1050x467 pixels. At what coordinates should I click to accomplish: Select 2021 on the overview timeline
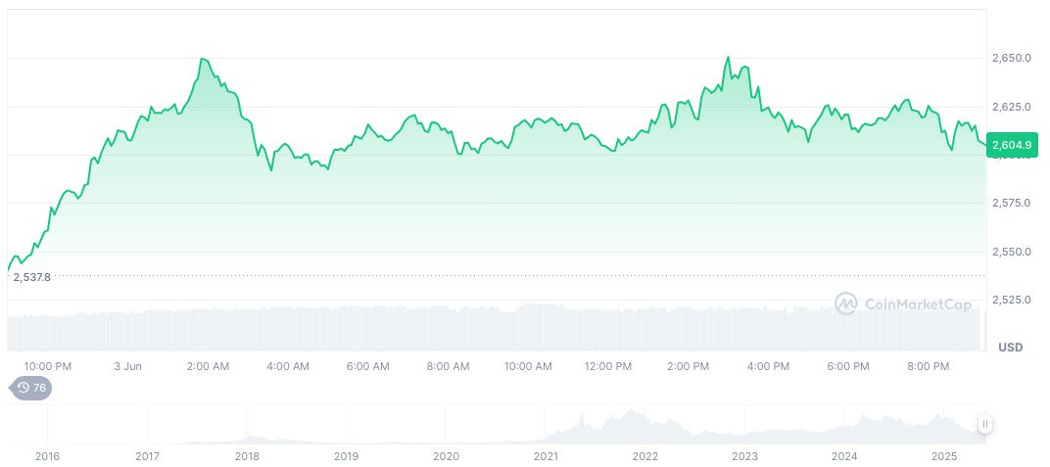[x=546, y=456]
